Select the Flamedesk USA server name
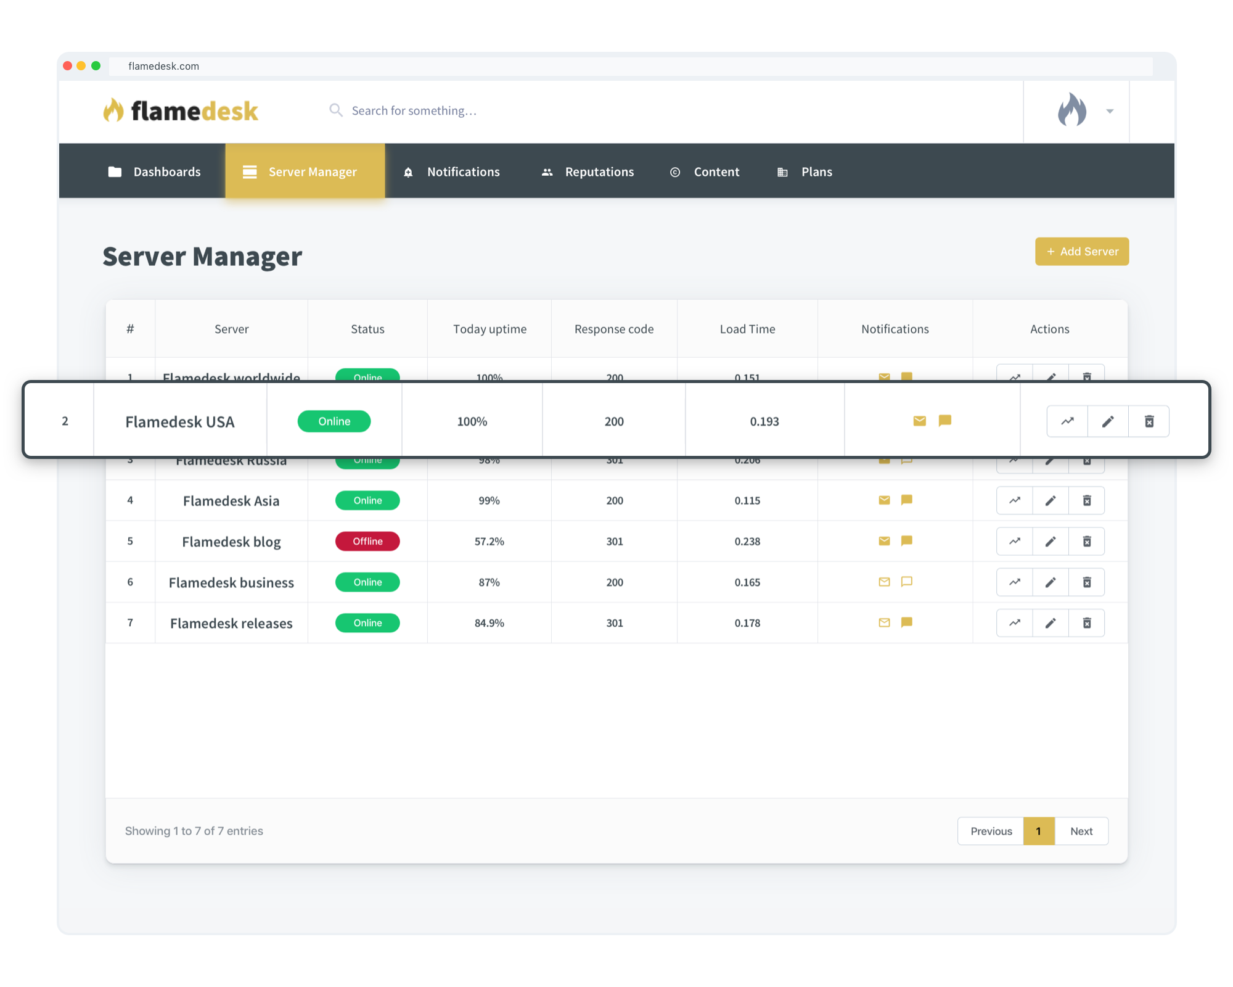The image size is (1233, 987). click(x=180, y=422)
